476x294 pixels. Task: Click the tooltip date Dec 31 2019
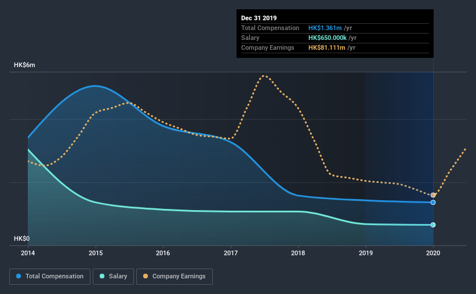[x=259, y=18]
